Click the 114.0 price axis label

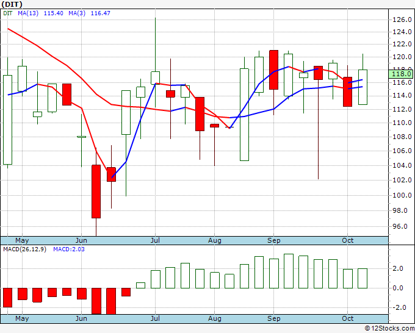point(402,95)
